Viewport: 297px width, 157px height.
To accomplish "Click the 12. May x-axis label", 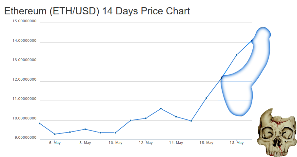I will [x=146, y=143].
